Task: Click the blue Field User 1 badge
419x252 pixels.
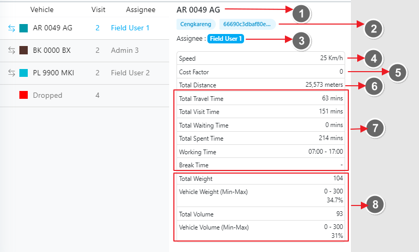Action: point(226,38)
